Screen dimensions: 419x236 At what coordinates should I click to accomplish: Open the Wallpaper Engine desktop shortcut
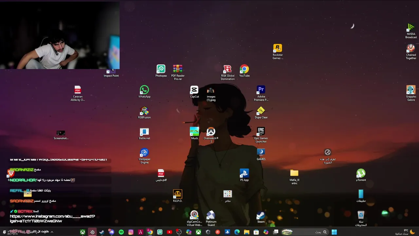[x=144, y=156]
